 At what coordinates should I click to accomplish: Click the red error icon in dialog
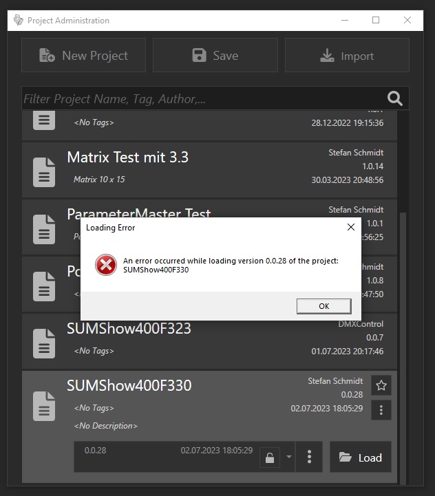[x=105, y=265]
